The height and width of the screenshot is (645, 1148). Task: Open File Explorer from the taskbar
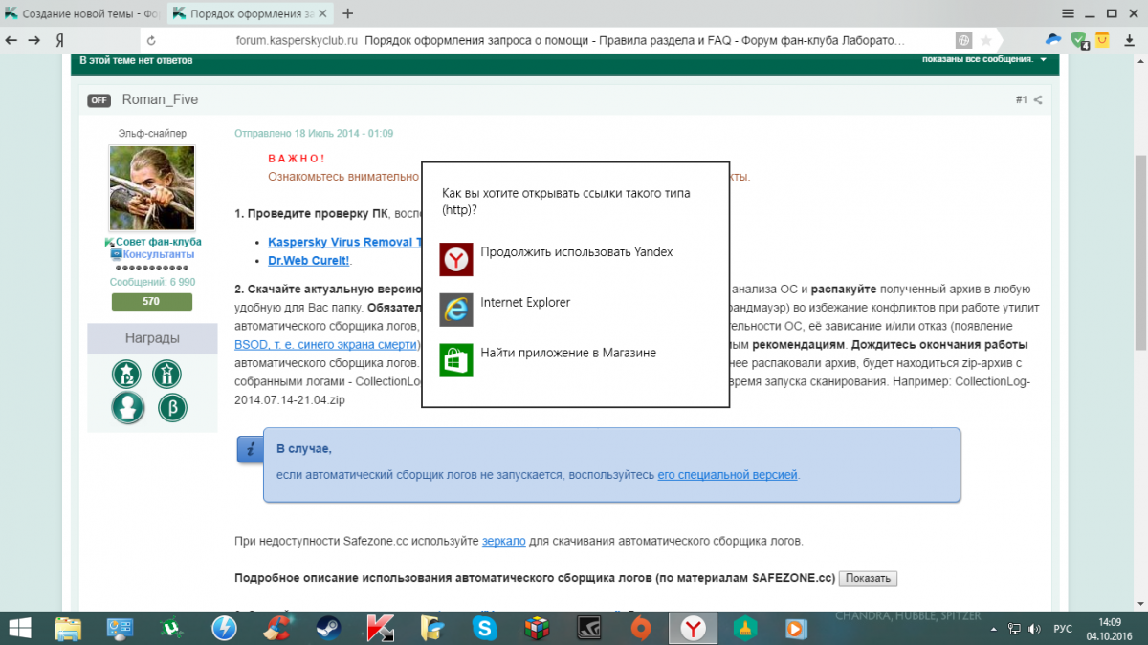[69, 627]
